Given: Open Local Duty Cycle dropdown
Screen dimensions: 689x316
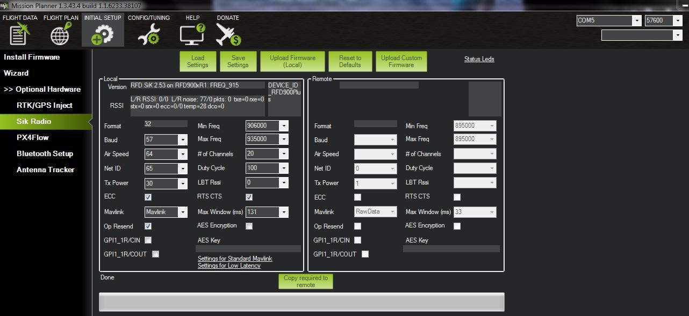Looking at the screenshot, I should (x=267, y=168).
